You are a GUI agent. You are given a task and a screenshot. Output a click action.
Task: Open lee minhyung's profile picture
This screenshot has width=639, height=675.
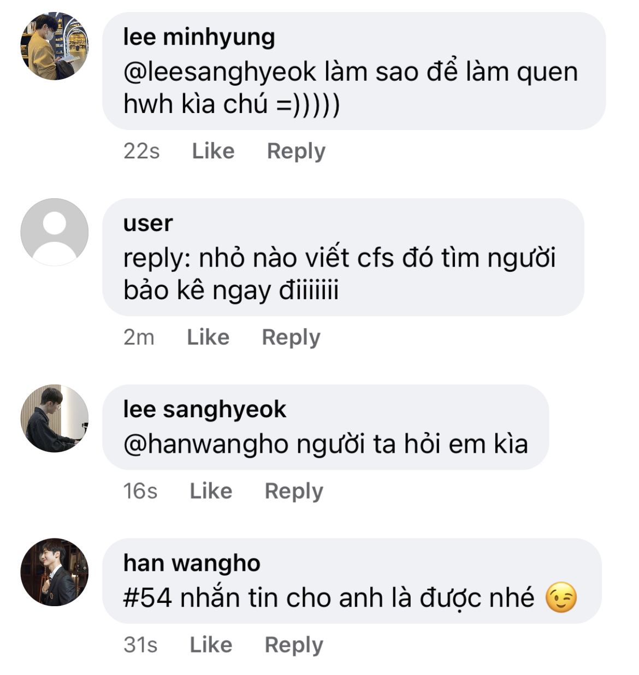pyautogui.click(x=54, y=46)
